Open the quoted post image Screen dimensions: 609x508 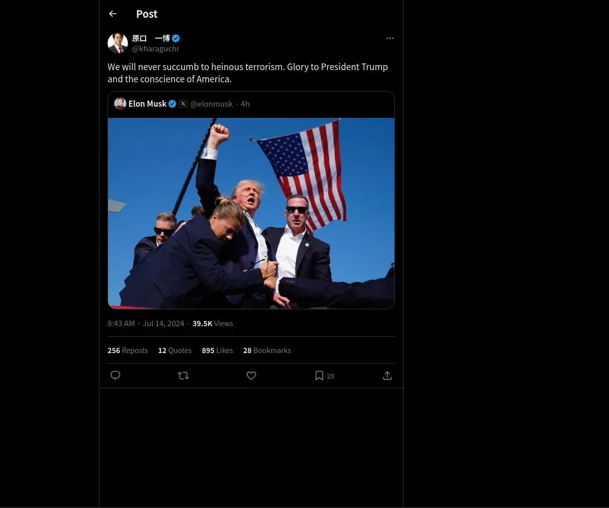251,213
